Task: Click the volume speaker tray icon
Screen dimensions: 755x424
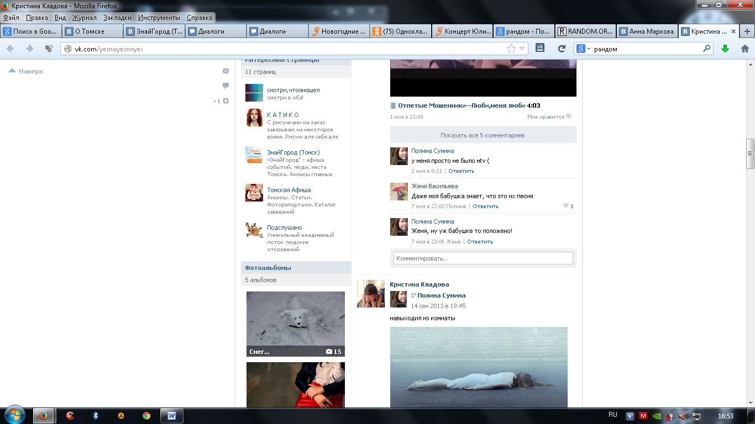Action: click(683, 416)
